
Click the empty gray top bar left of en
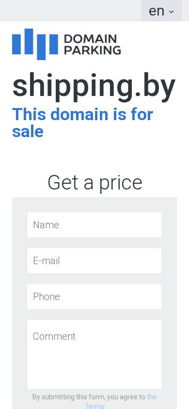70,11
